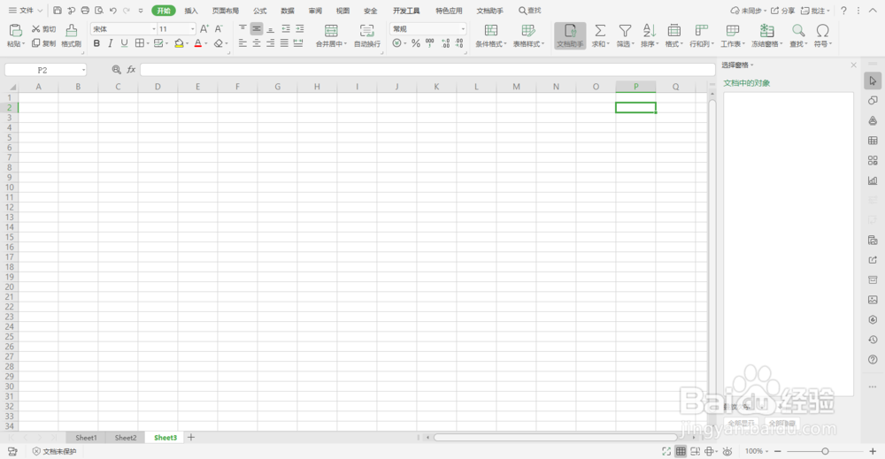Click the Cut (剪切) scissors button
The width and height of the screenshot is (885, 459).
[43, 29]
